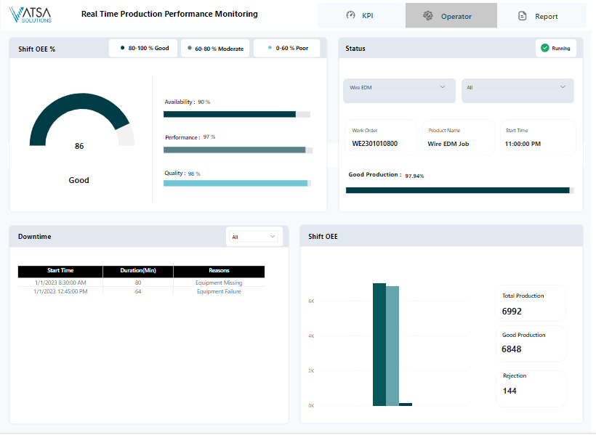
Task: Click the tallest dark teal chart bar
Action: [x=379, y=344]
